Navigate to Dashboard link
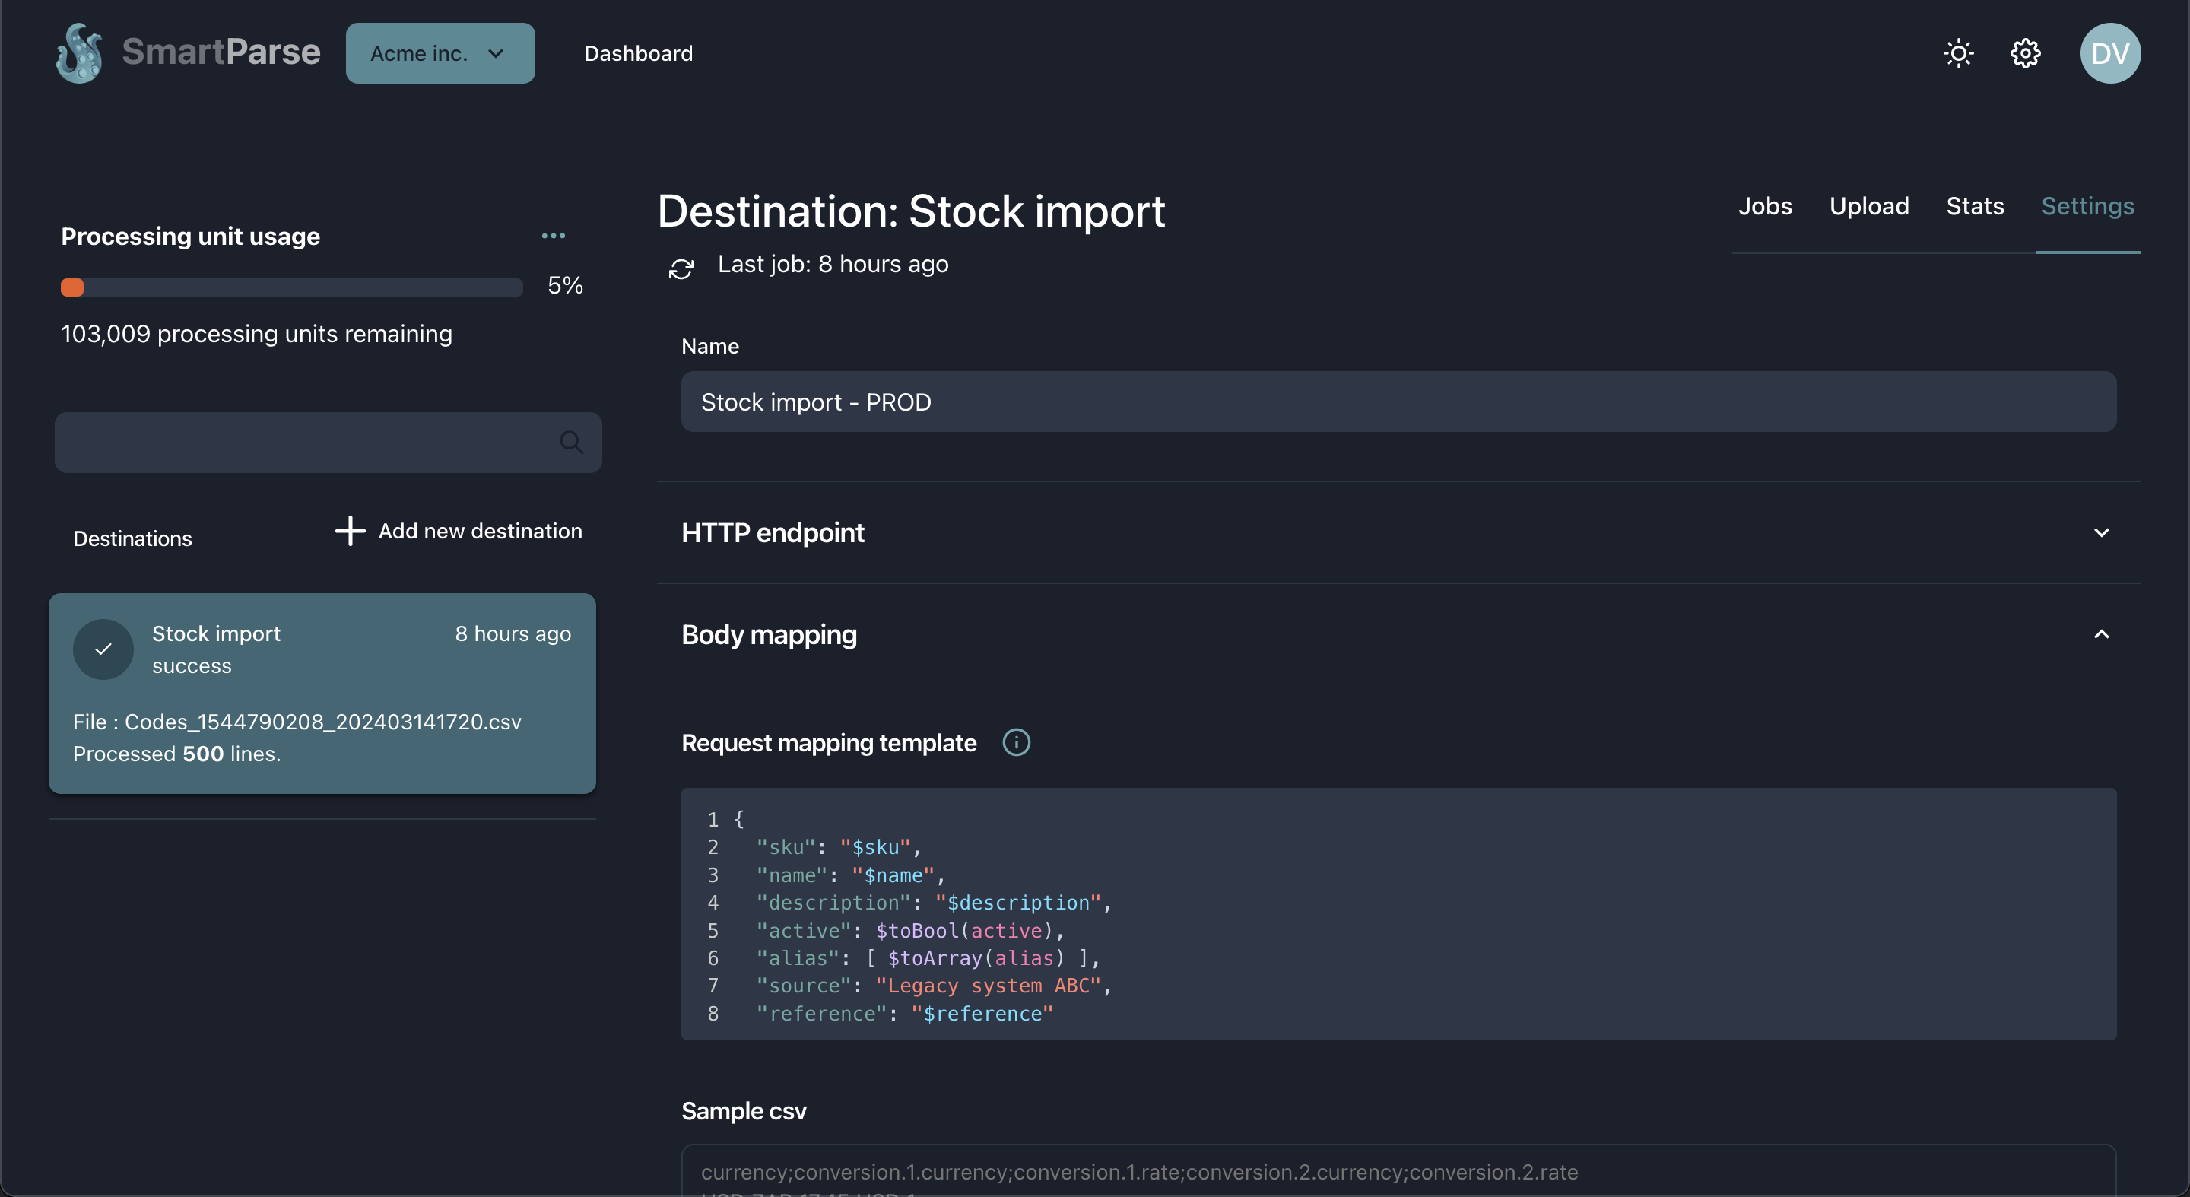The image size is (2190, 1197). [x=638, y=53]
